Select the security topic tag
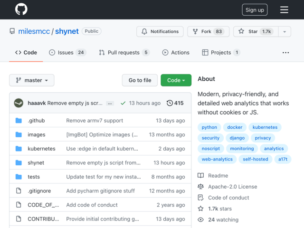Image resolution: width=304 pixels, height=228 pixels. 210,138
